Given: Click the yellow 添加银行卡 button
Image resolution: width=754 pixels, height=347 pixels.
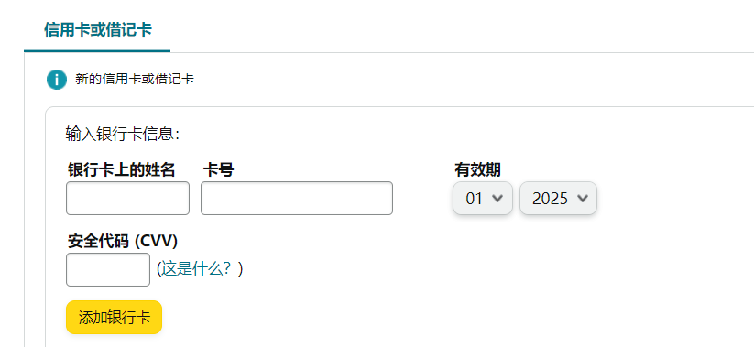Looking at the screenshot, I should [114, 317].
